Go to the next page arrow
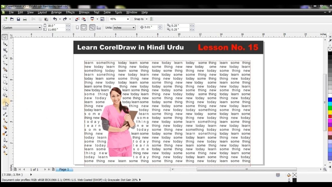This screenshot has height=187, width=332. coord(45,169)
